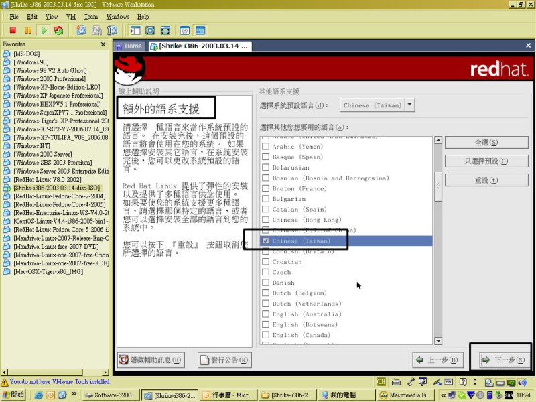Revert to snapshot via the toolbar icon
Image resolution: width=536 pixels, height=402 pixels.
pyautogui.click(x=96, y=30)
